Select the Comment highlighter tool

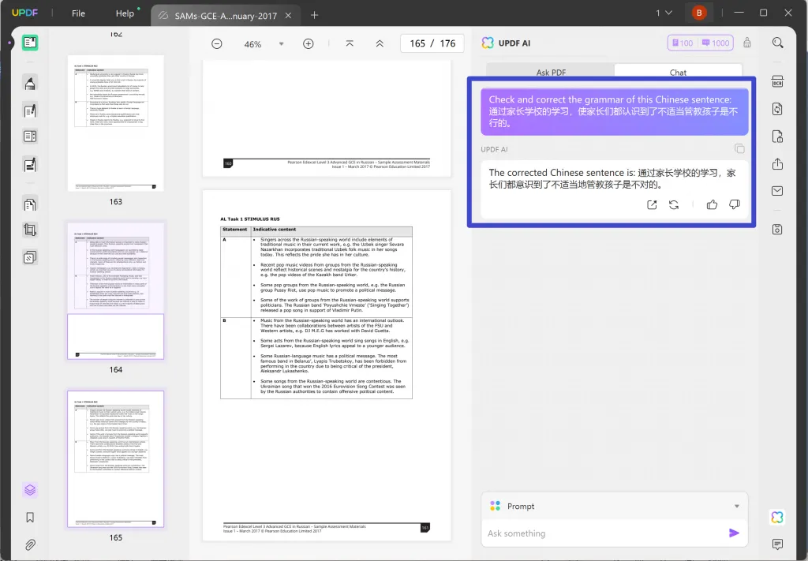[30, 83]
